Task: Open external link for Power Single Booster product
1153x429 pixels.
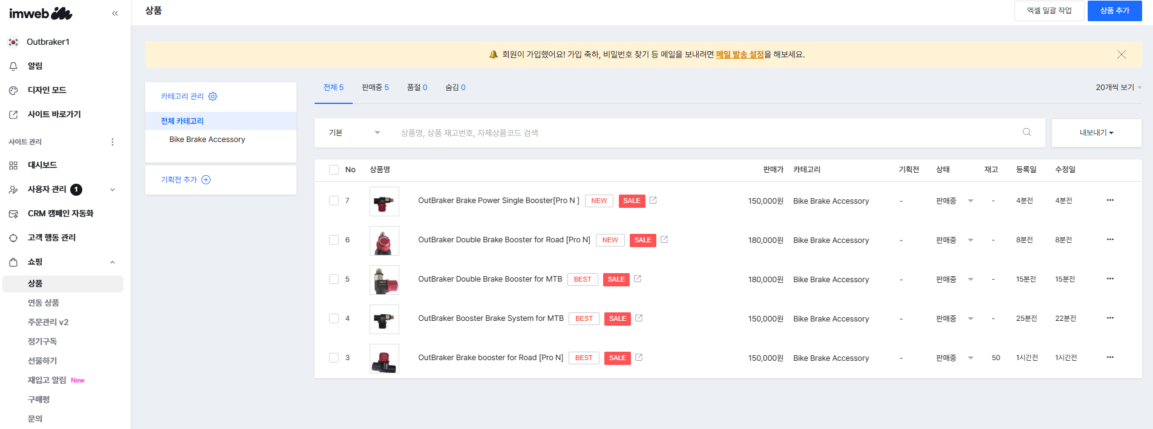Action: pos(653,200)
